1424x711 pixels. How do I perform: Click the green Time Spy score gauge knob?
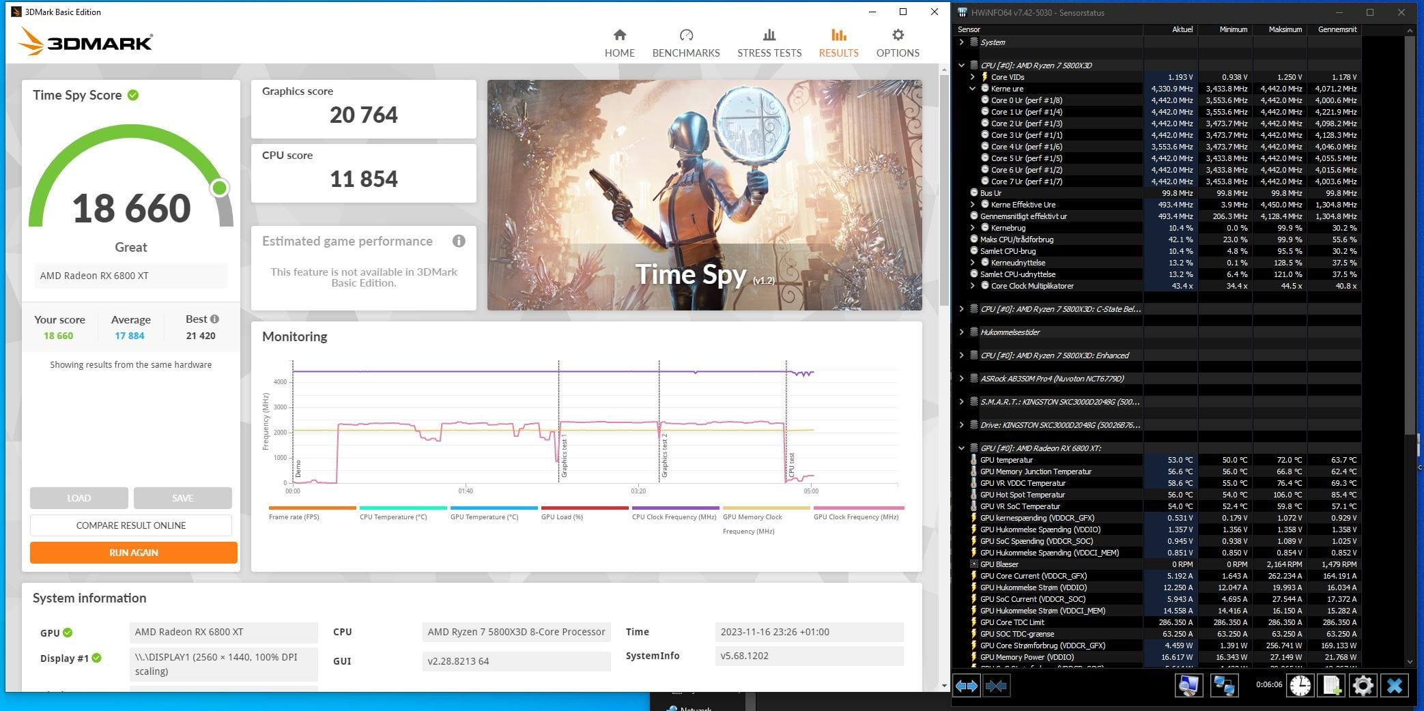219,188
